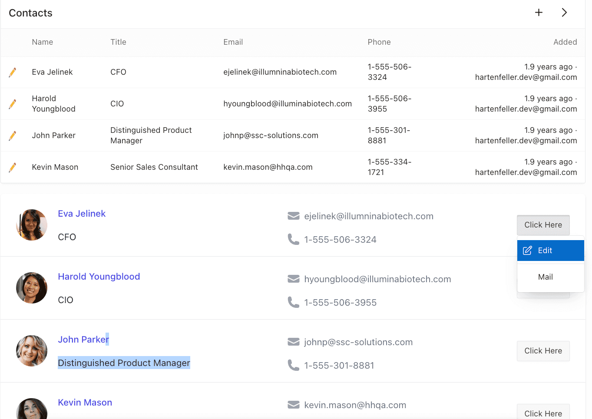
Task: Open Eva Jelinek's contact link
Action: pyautogui.click(x=82, y=213)
